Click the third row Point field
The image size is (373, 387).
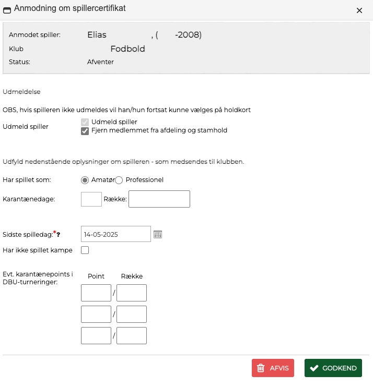click(96, 335)
